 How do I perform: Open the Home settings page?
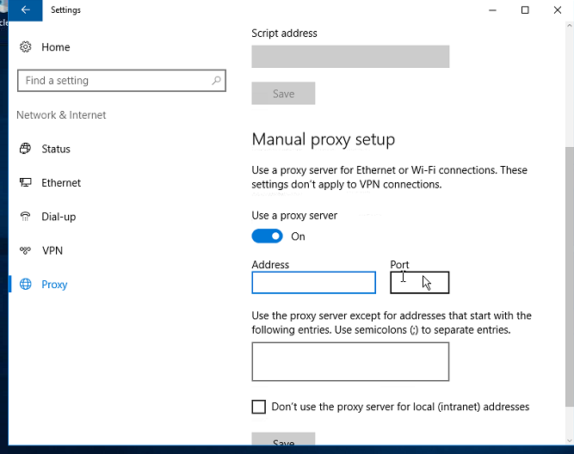[55, 46]
